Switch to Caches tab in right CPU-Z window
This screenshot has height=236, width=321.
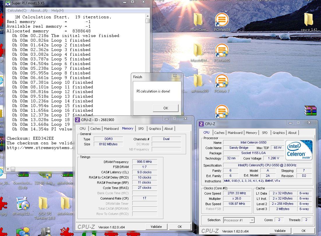[219, 133]
